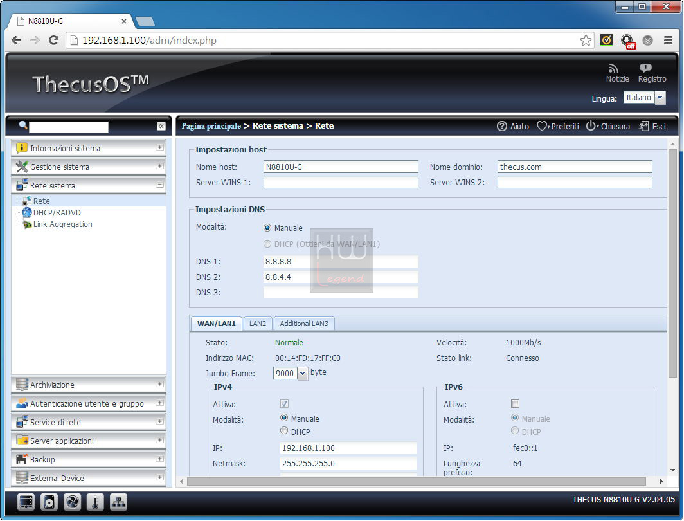Viewport: 684px width, 521px height.
Task: Expand Gestione sistema section
Action: 89,167
